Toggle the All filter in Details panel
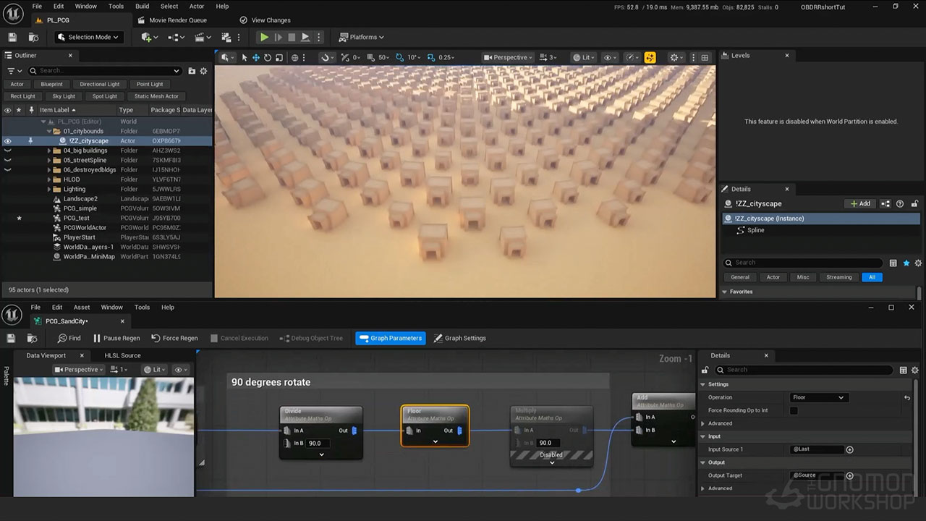Screen dimensions: 926x521 point(872,277)
